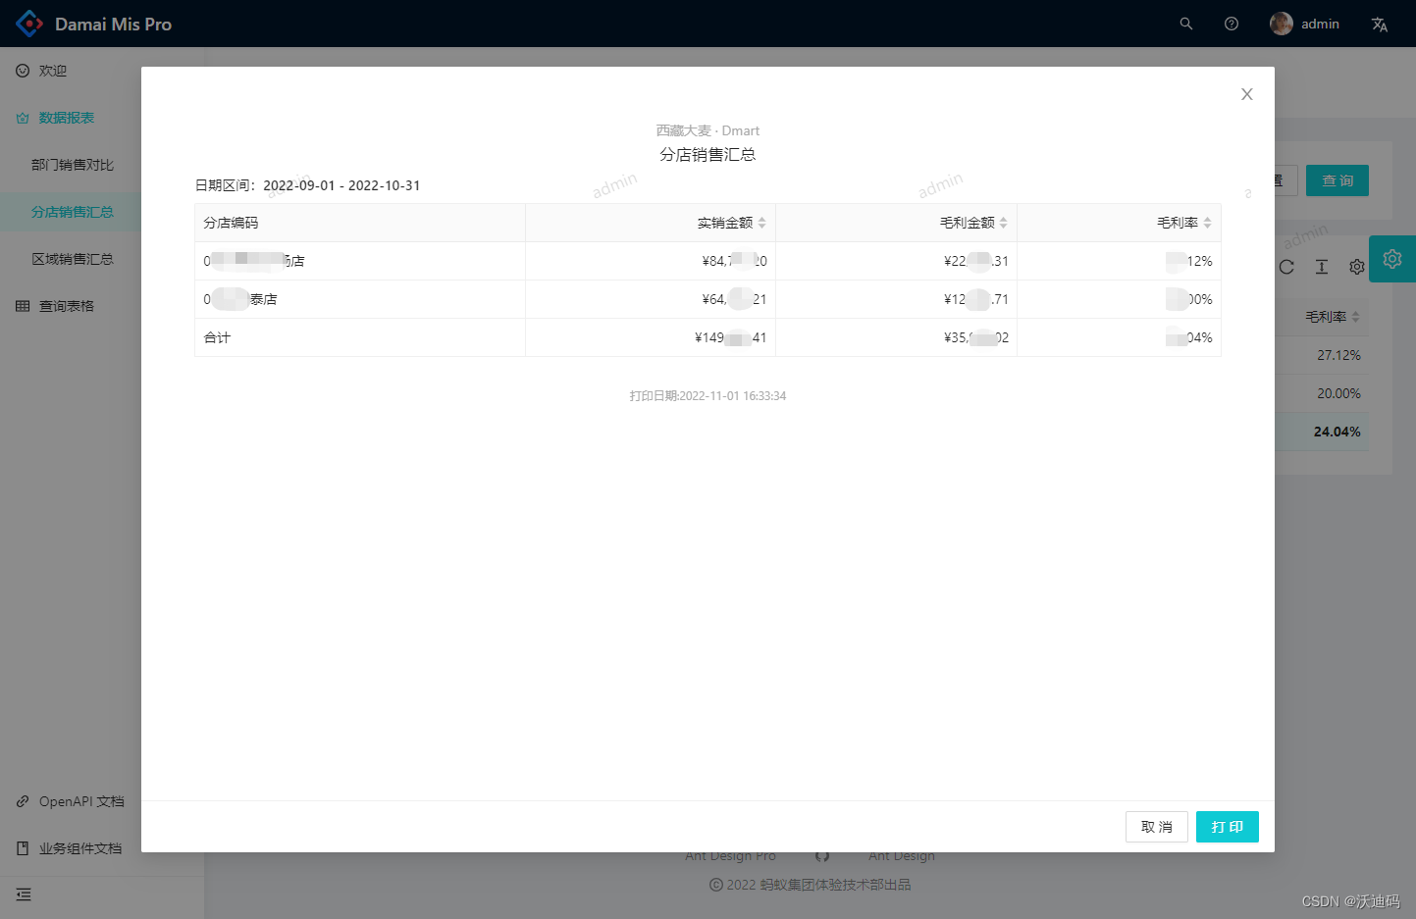Image resolution: width=1416 pixels, height=919 pixels.
Task: Cancel the print preview with 取消
Action: point(1156,827)
